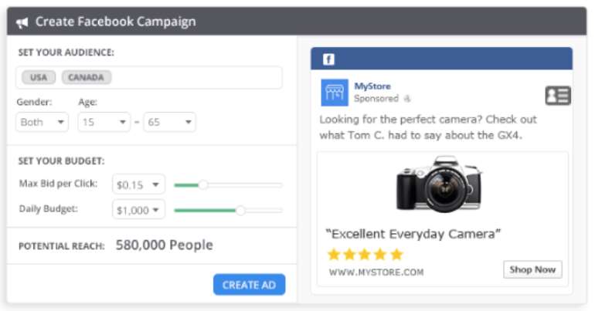Viewport: 595px width, 311px height.
Task: Open the Daily Budget dropdown showing $1,000
Action: [138, 209]
